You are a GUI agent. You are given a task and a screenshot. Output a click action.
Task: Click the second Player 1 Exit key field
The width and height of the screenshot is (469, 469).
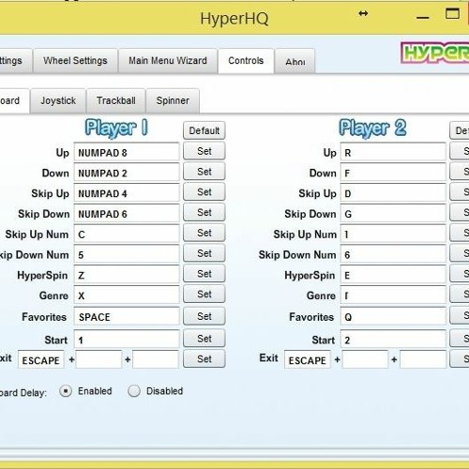(98, 359)
